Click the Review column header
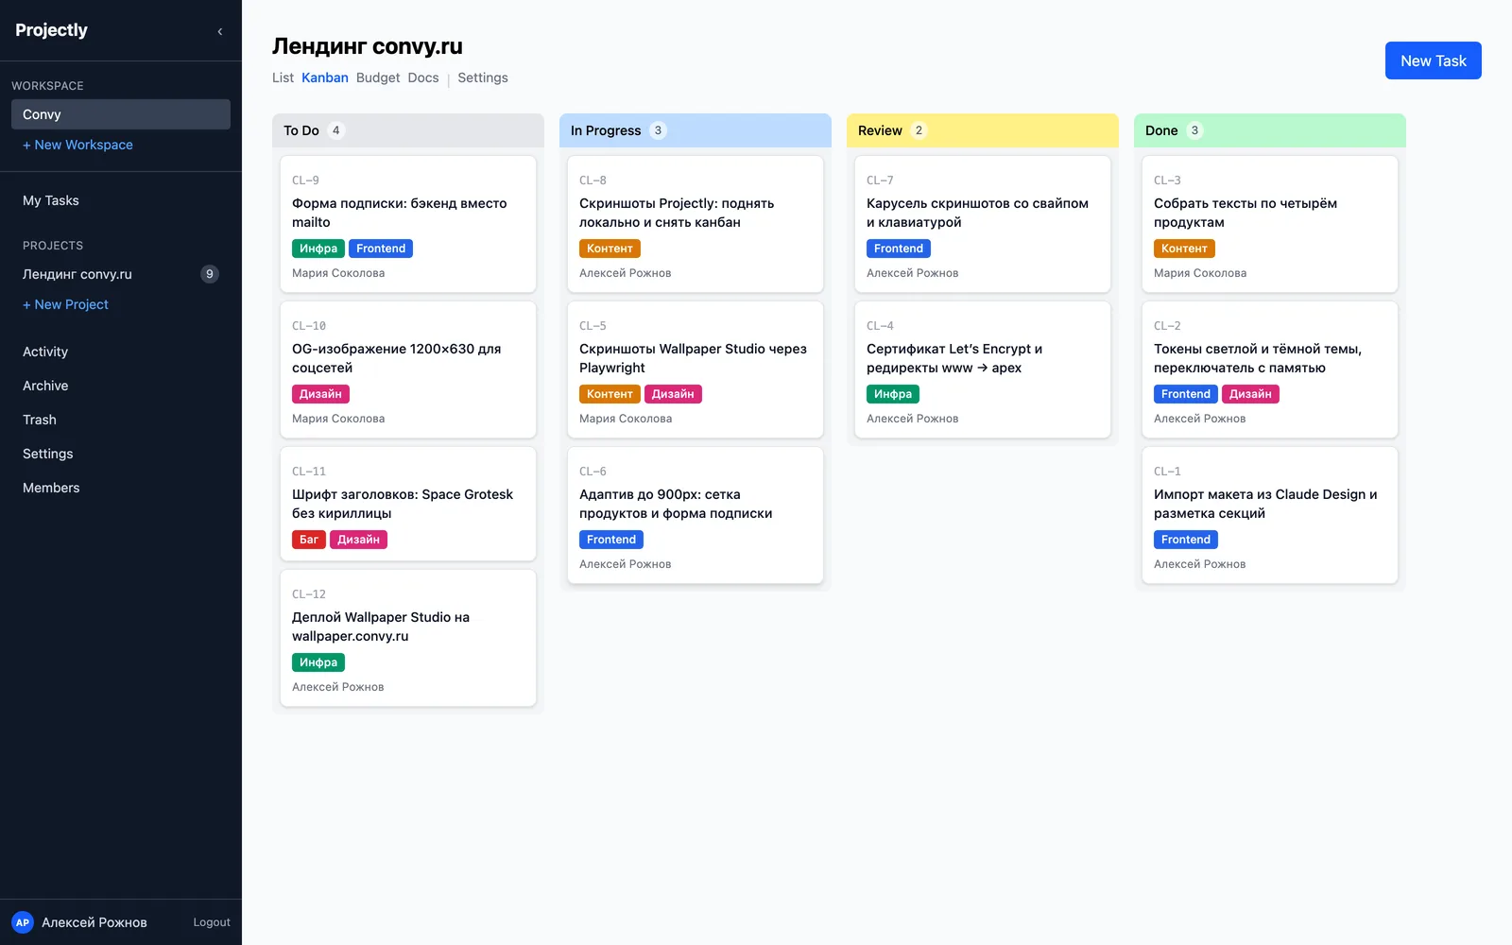 (983, 130)
